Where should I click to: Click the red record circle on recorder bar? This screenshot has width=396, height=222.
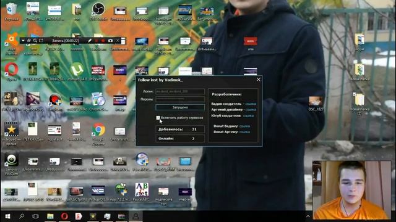pos(103,41)
